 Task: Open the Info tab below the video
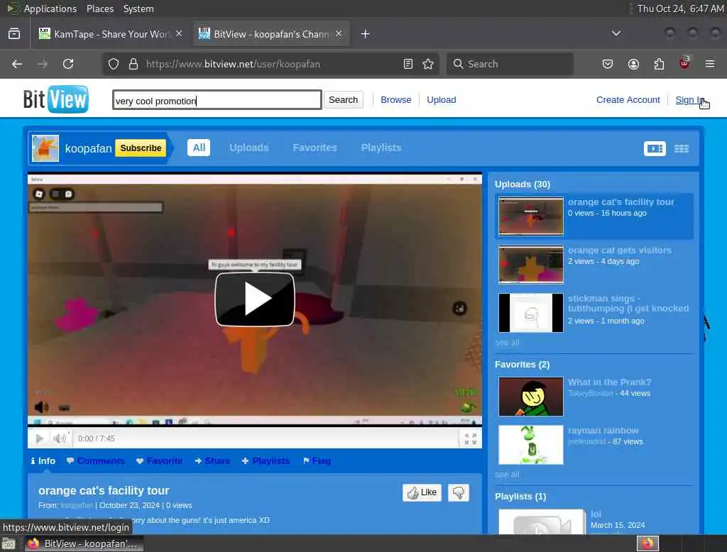[43, 460]
